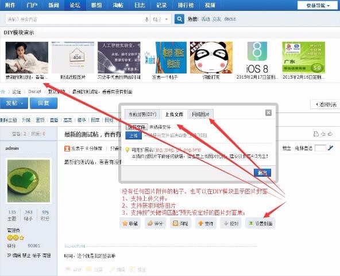Click the 反对 downvote arrow button
The image size is (340, 276).
click(231, 223)
